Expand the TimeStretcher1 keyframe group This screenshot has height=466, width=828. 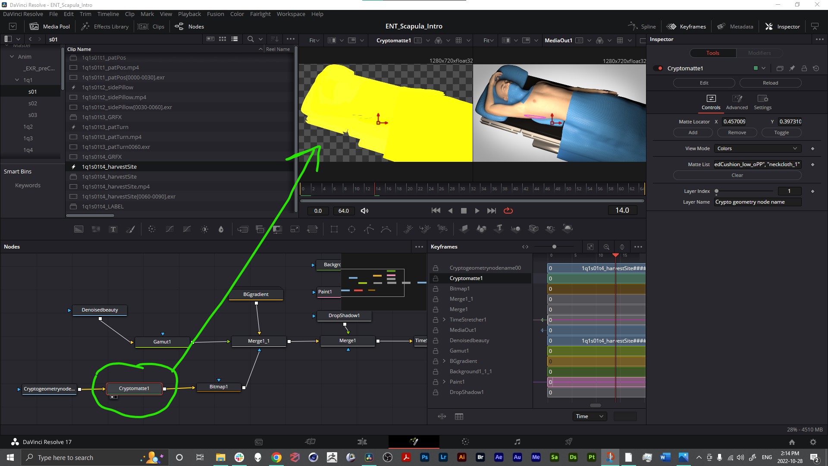coord(444,319)
